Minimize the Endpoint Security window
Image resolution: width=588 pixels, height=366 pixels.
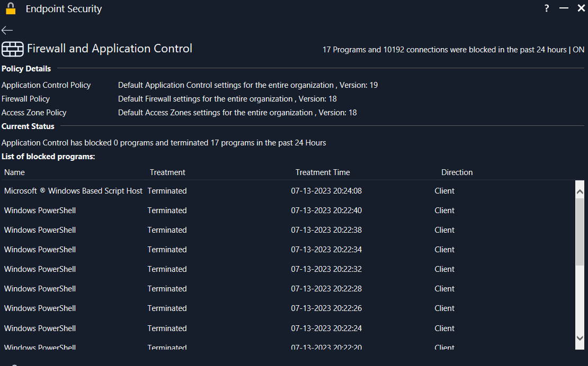coord(564,8)
